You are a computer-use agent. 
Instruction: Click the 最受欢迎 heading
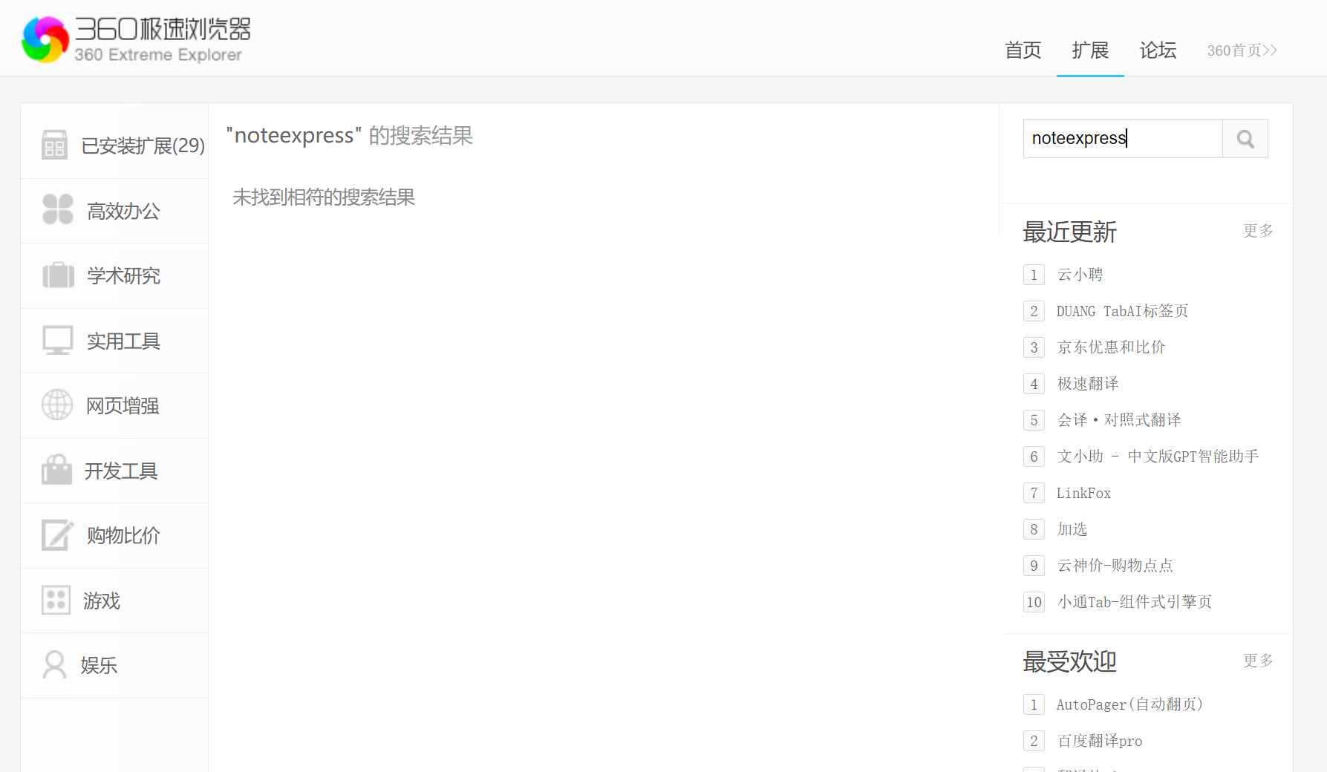(1069, 661)
